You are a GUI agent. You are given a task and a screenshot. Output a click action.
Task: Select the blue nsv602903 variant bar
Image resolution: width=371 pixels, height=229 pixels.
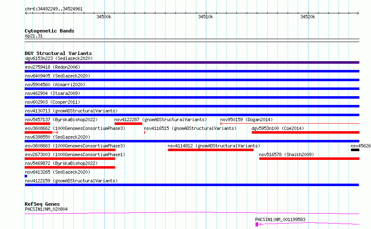192,106
